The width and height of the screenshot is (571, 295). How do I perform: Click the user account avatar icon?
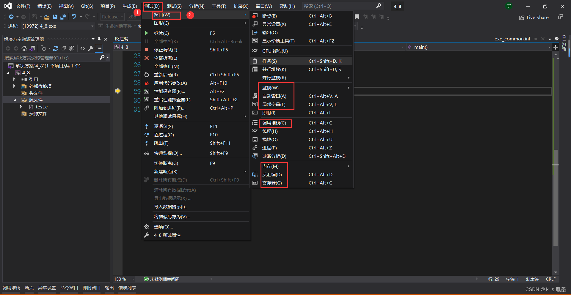[509, 6]
